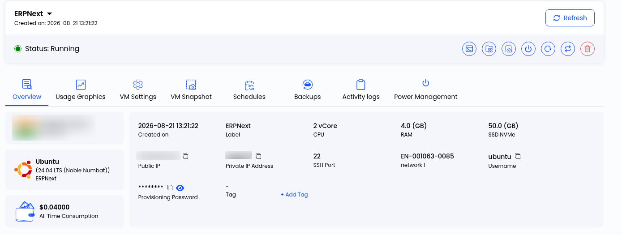The height and width of the screenshot is (235, 622).
Task: Open the Power Management tab
Action: (426, 90)
